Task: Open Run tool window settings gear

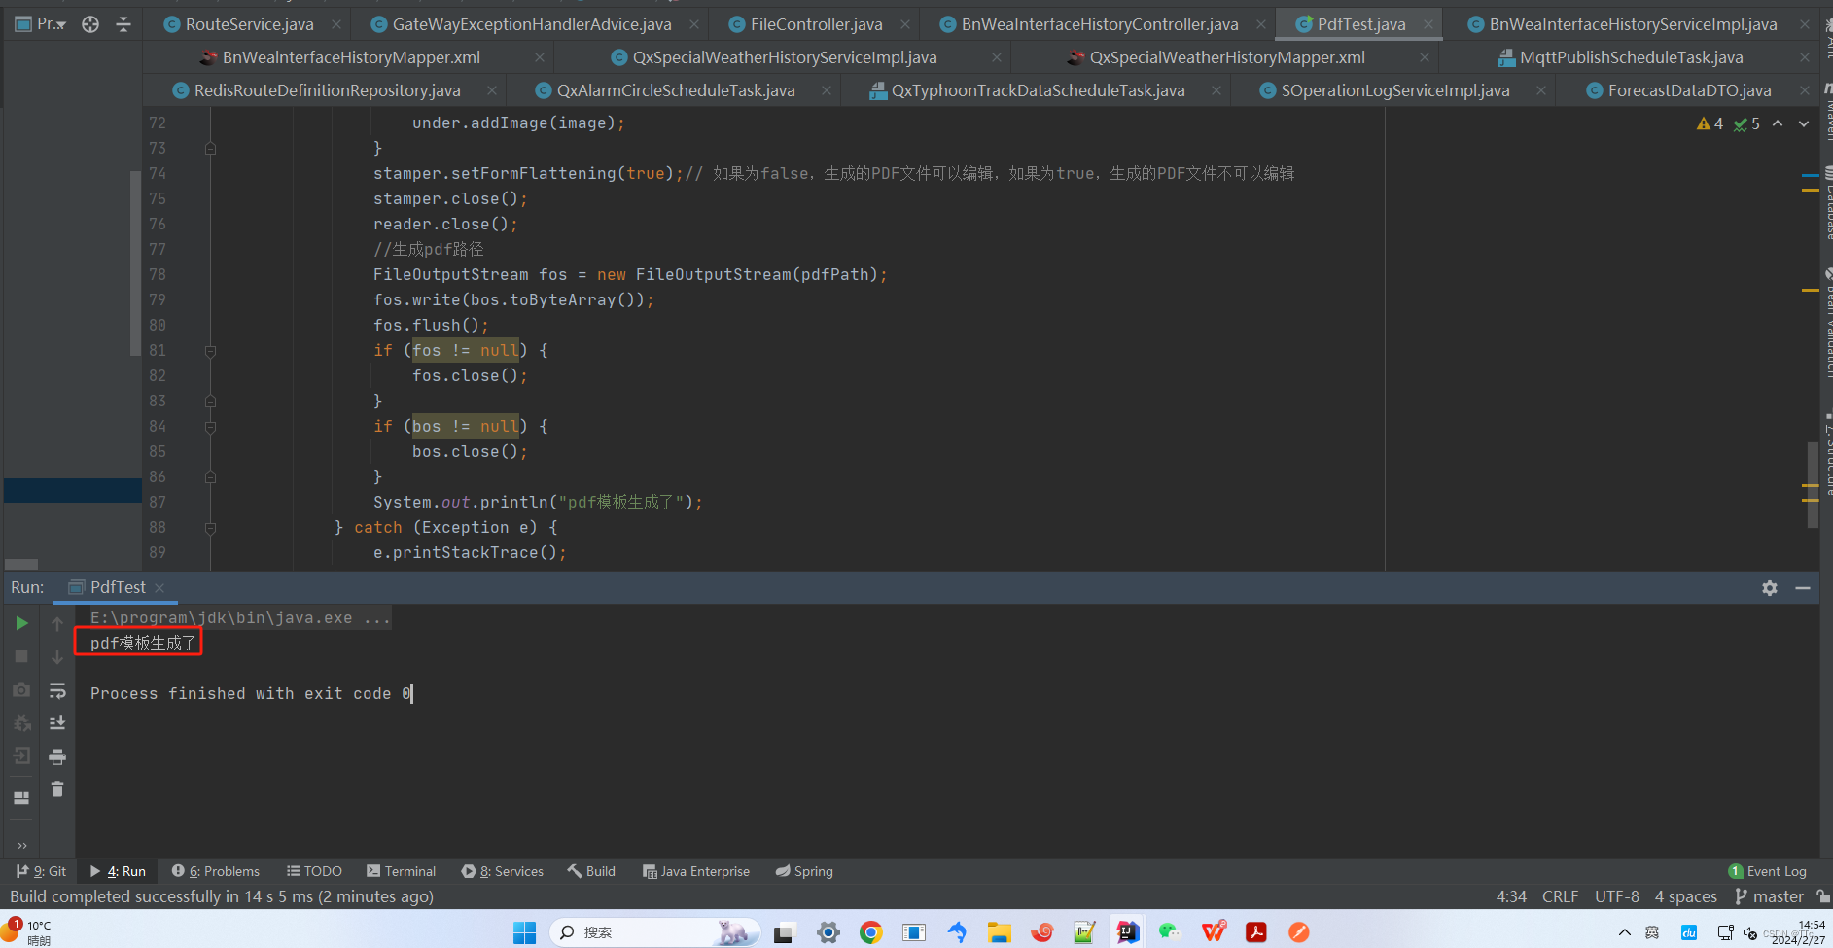Action: coord(1770,588)
